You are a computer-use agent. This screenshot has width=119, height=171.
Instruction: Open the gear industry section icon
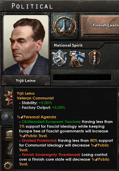pyautogui.click(x=8, y=166)
